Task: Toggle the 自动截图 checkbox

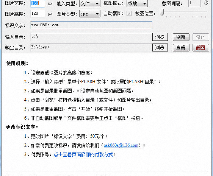Action: 129,14
